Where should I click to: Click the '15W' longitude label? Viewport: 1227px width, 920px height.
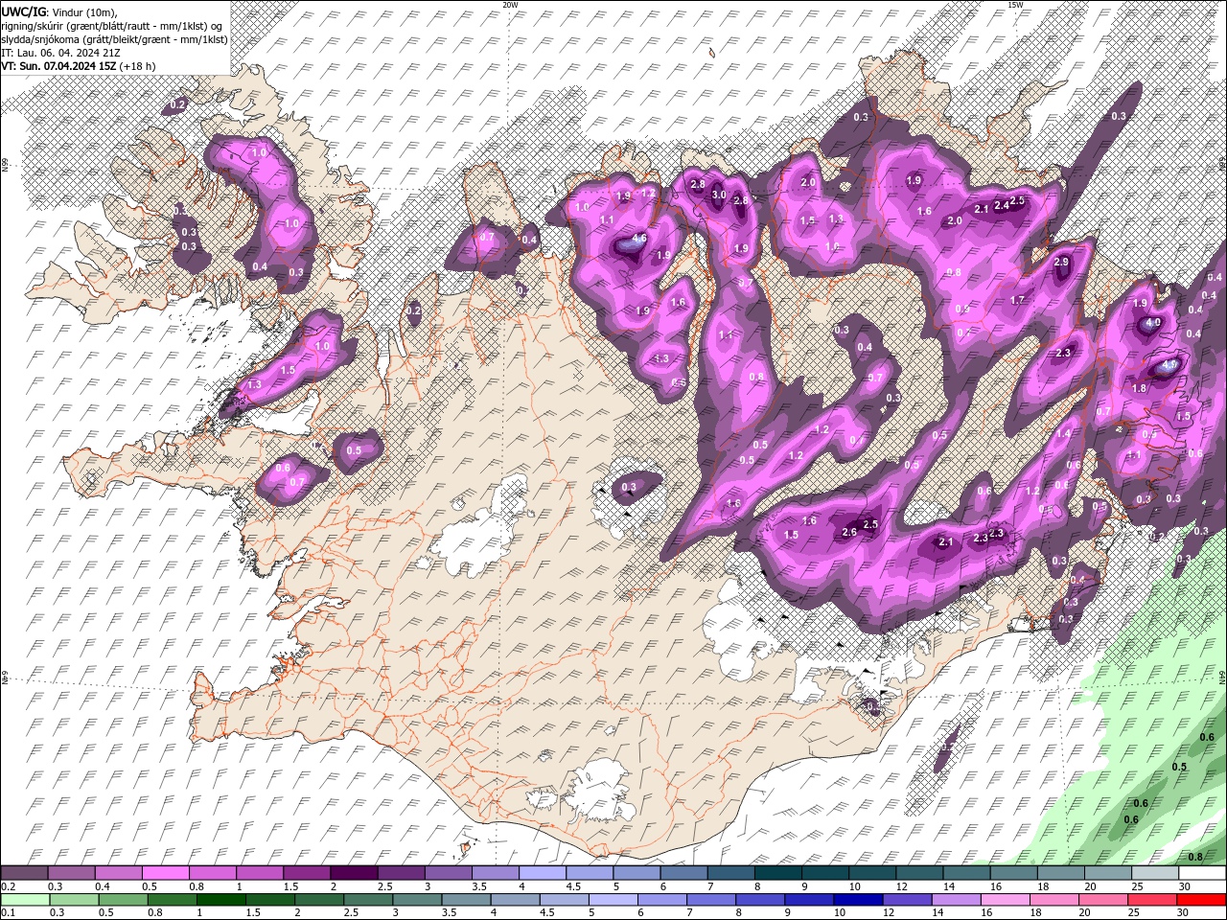[x=1014, y=5]
